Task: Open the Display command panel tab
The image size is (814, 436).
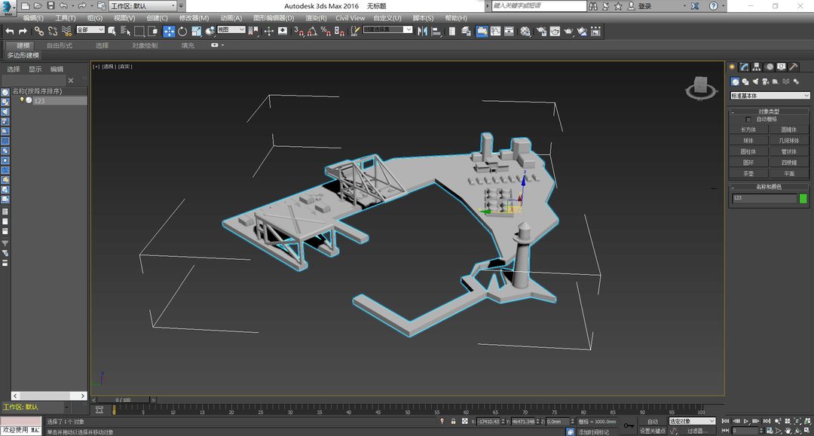Action: 782,67
